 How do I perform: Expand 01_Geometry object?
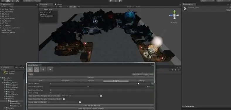pos(1,12)
